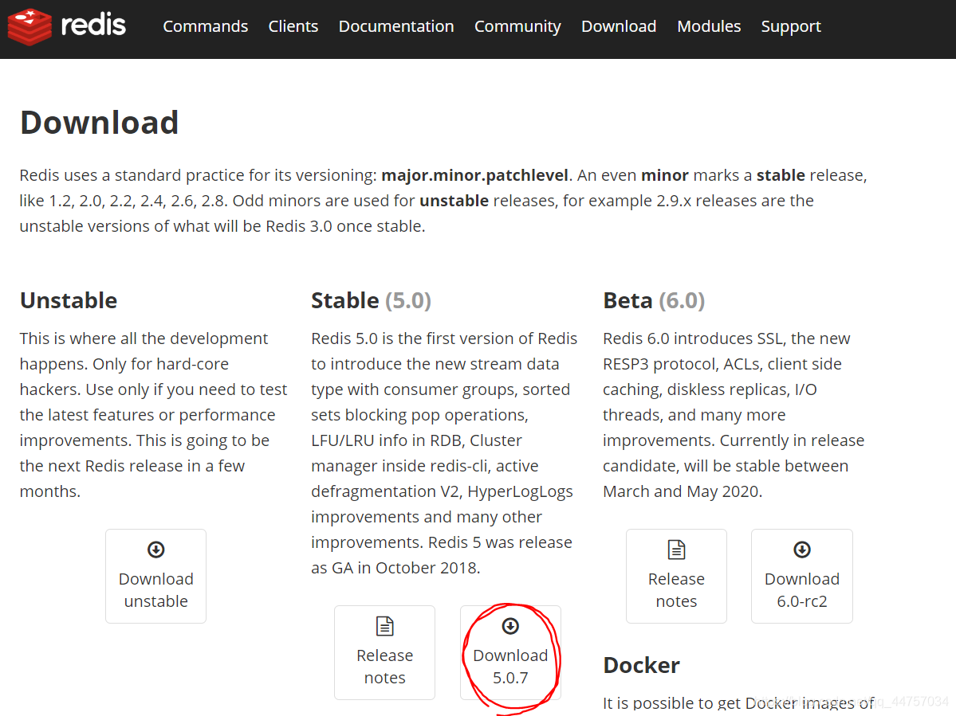Click document icon in Stable release notes

[x=385, y=626]
